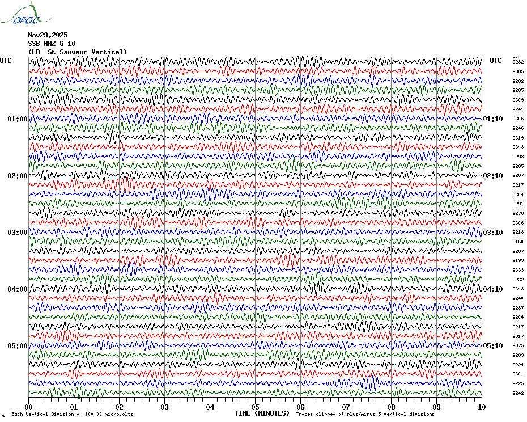This screenshot has width=527, height=422.
Task: Click the DC value 2333
Action: pyautogui.click(x=518, y=270)
